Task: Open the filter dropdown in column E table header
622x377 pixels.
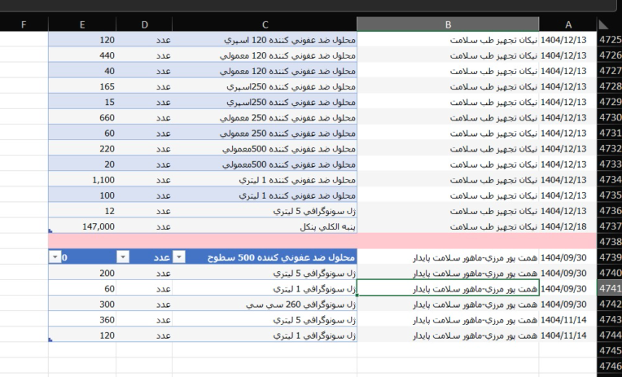Action: coord(55,257)
